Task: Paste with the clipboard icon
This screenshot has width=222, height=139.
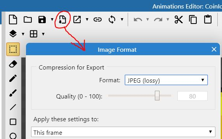Action: tap(208, 19)
